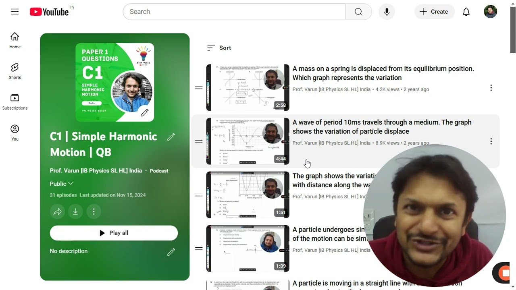Open Home in the sidebar
The width and height of the screenshot is (516, 290).
tap(15, 41)
